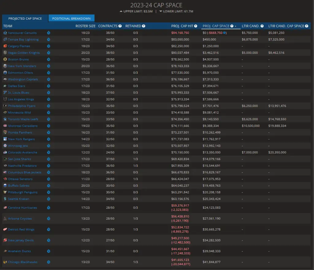314x270 pixels.
Task: Click the blue icon next to Boston Bruins
Action: click(48, 59)
